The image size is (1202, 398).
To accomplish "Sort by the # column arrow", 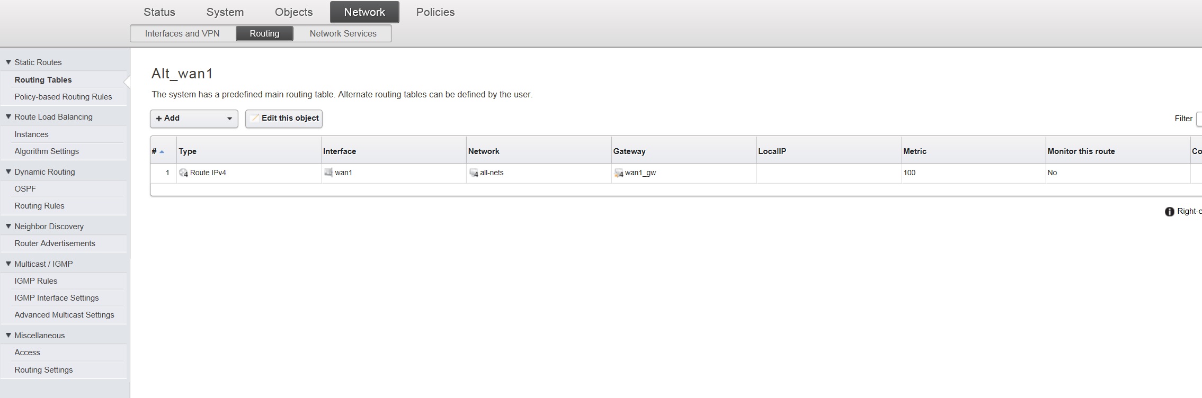I will (x=162, y=152).
